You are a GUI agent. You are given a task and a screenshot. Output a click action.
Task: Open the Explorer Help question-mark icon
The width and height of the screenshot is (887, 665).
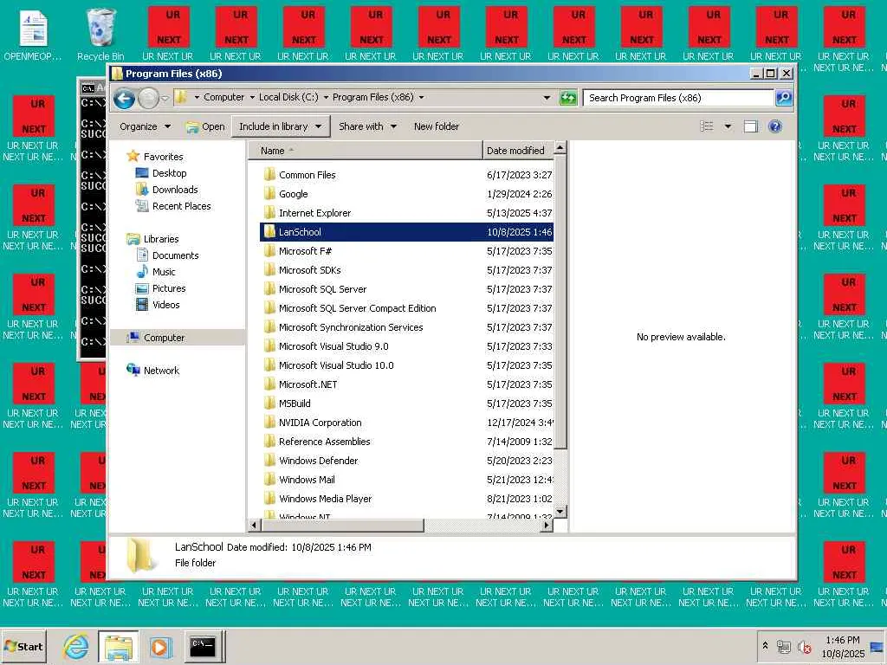(x=775, y=126)
